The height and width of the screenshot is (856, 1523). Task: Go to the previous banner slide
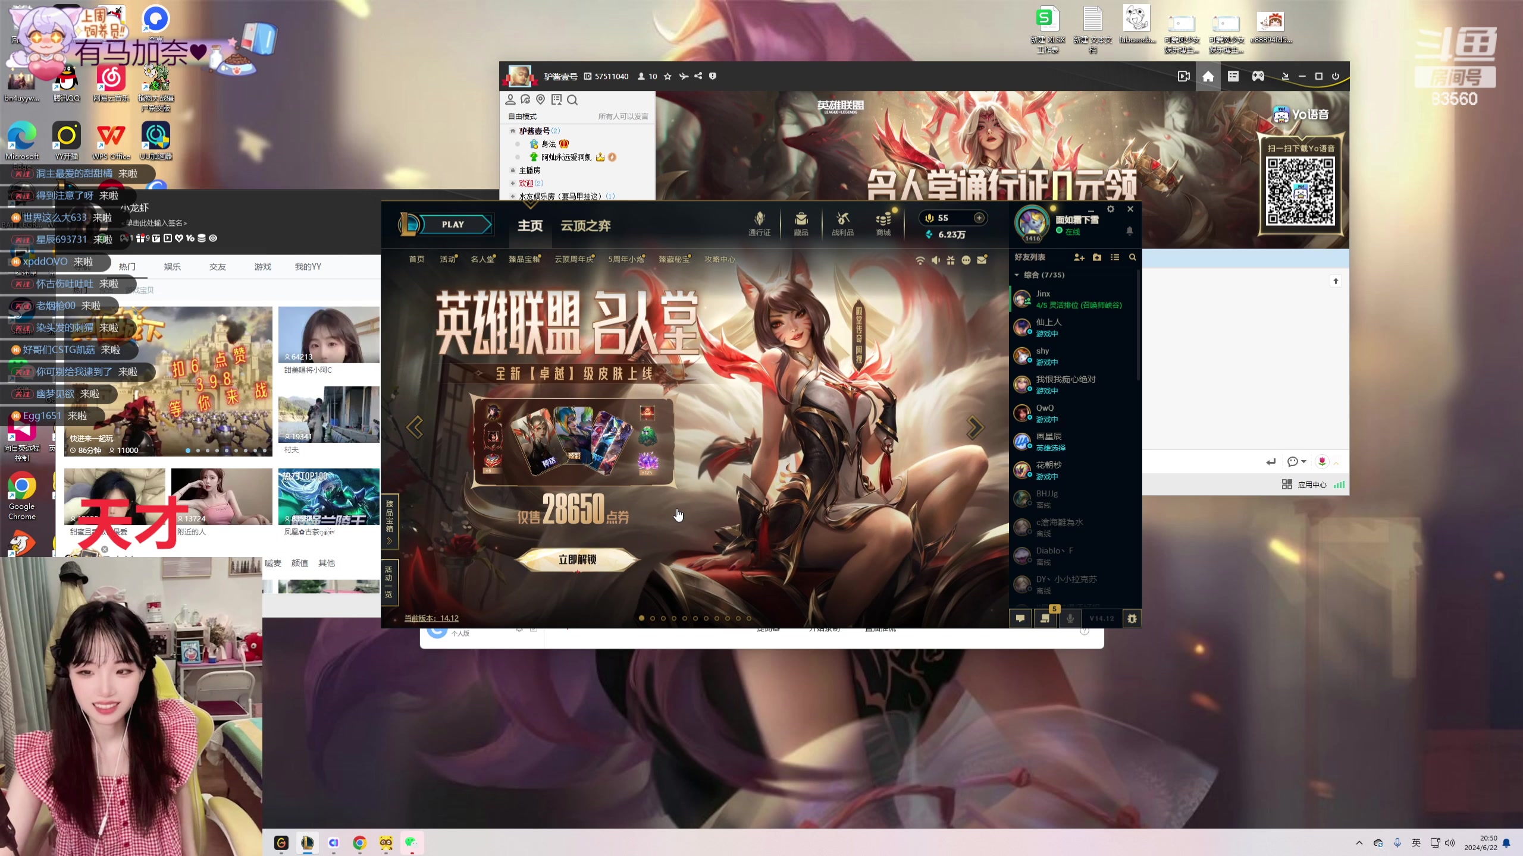coord(415,427)
